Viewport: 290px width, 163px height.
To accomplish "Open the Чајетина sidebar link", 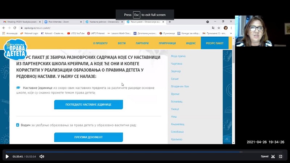I will [177, 64].
